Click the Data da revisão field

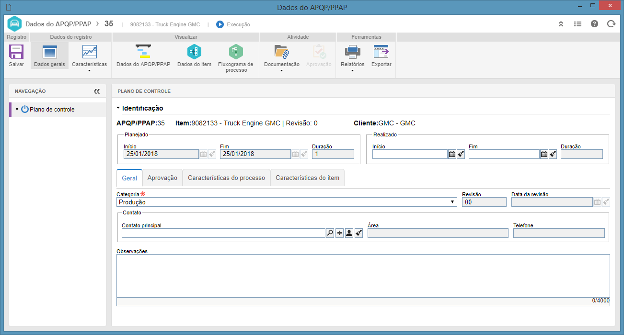(x=552, y=202)
